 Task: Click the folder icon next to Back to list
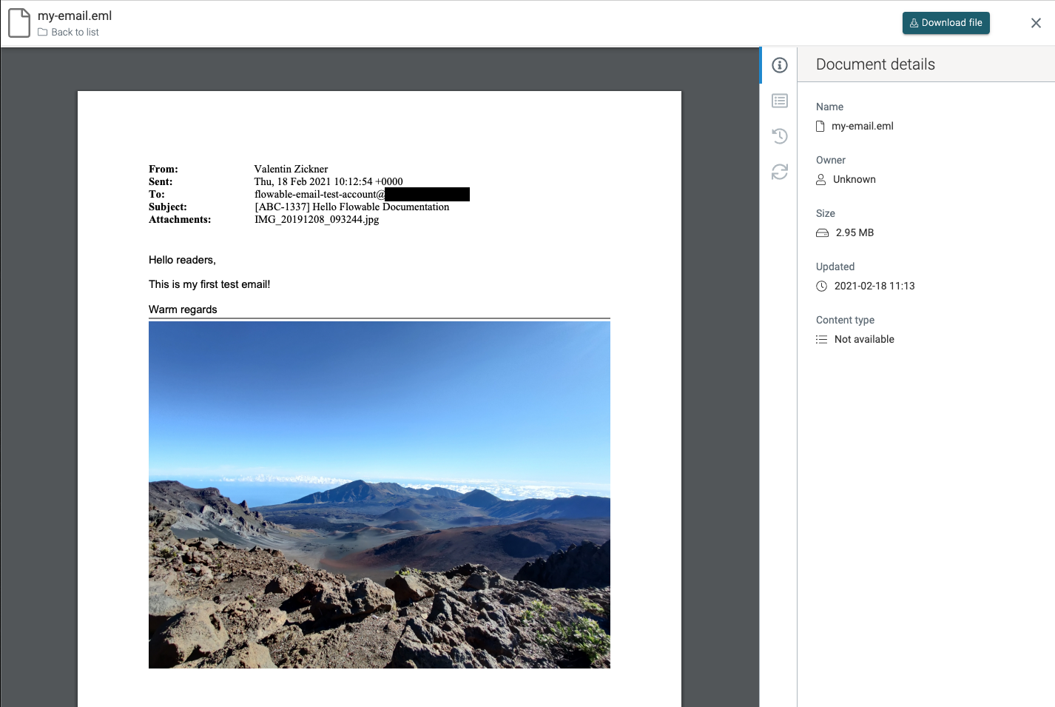[x=43, y=32]
